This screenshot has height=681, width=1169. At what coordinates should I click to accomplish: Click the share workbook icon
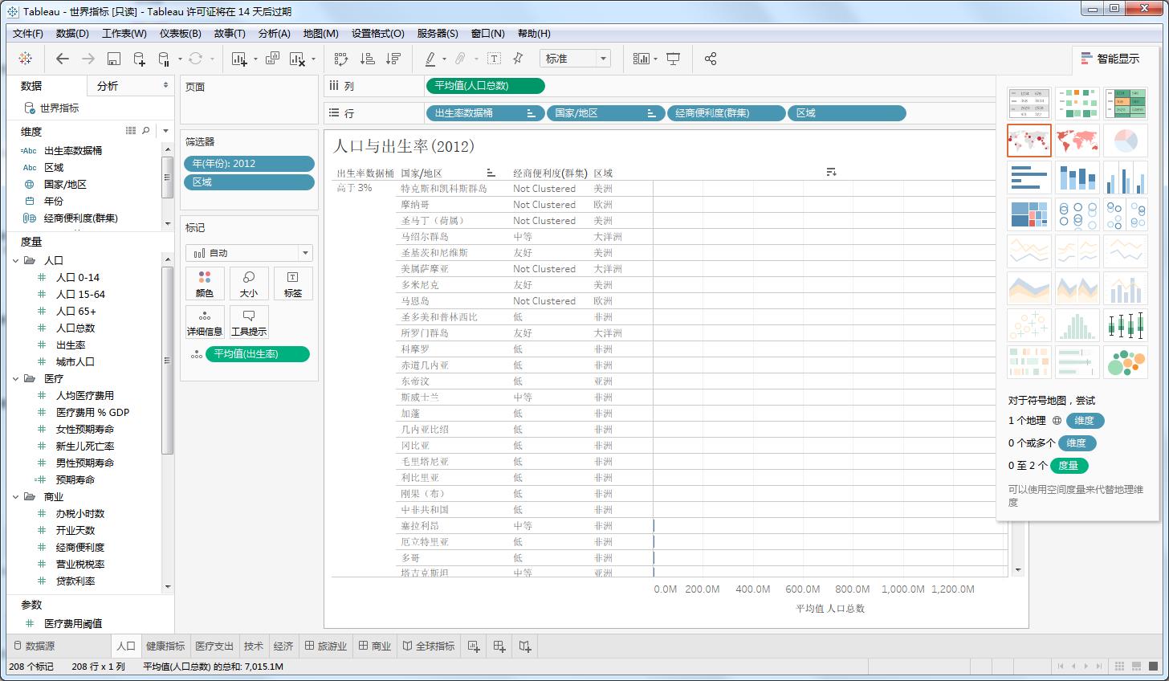pos(710,59)
